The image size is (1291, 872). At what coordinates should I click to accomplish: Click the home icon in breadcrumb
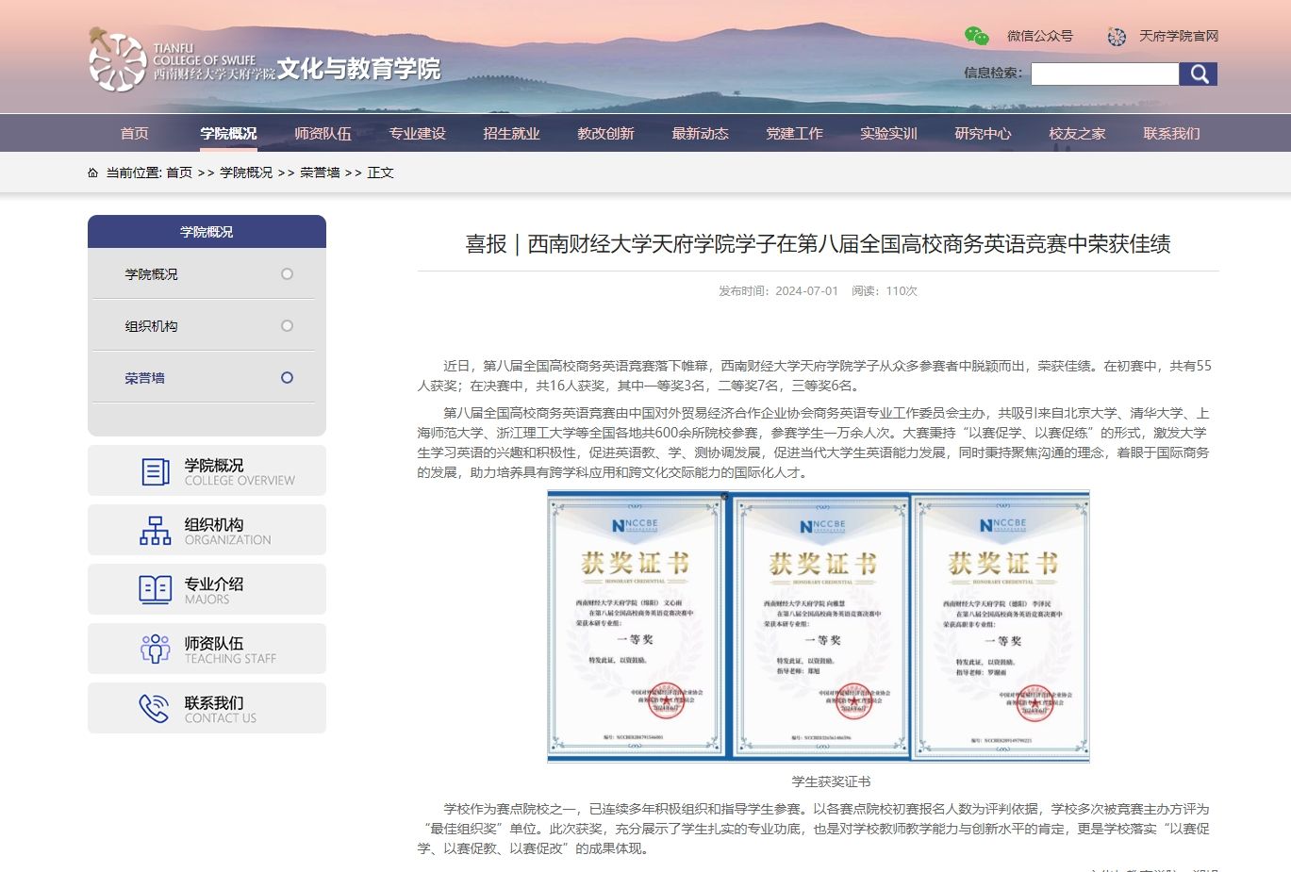pyautogui.click(x=92, y=173)
